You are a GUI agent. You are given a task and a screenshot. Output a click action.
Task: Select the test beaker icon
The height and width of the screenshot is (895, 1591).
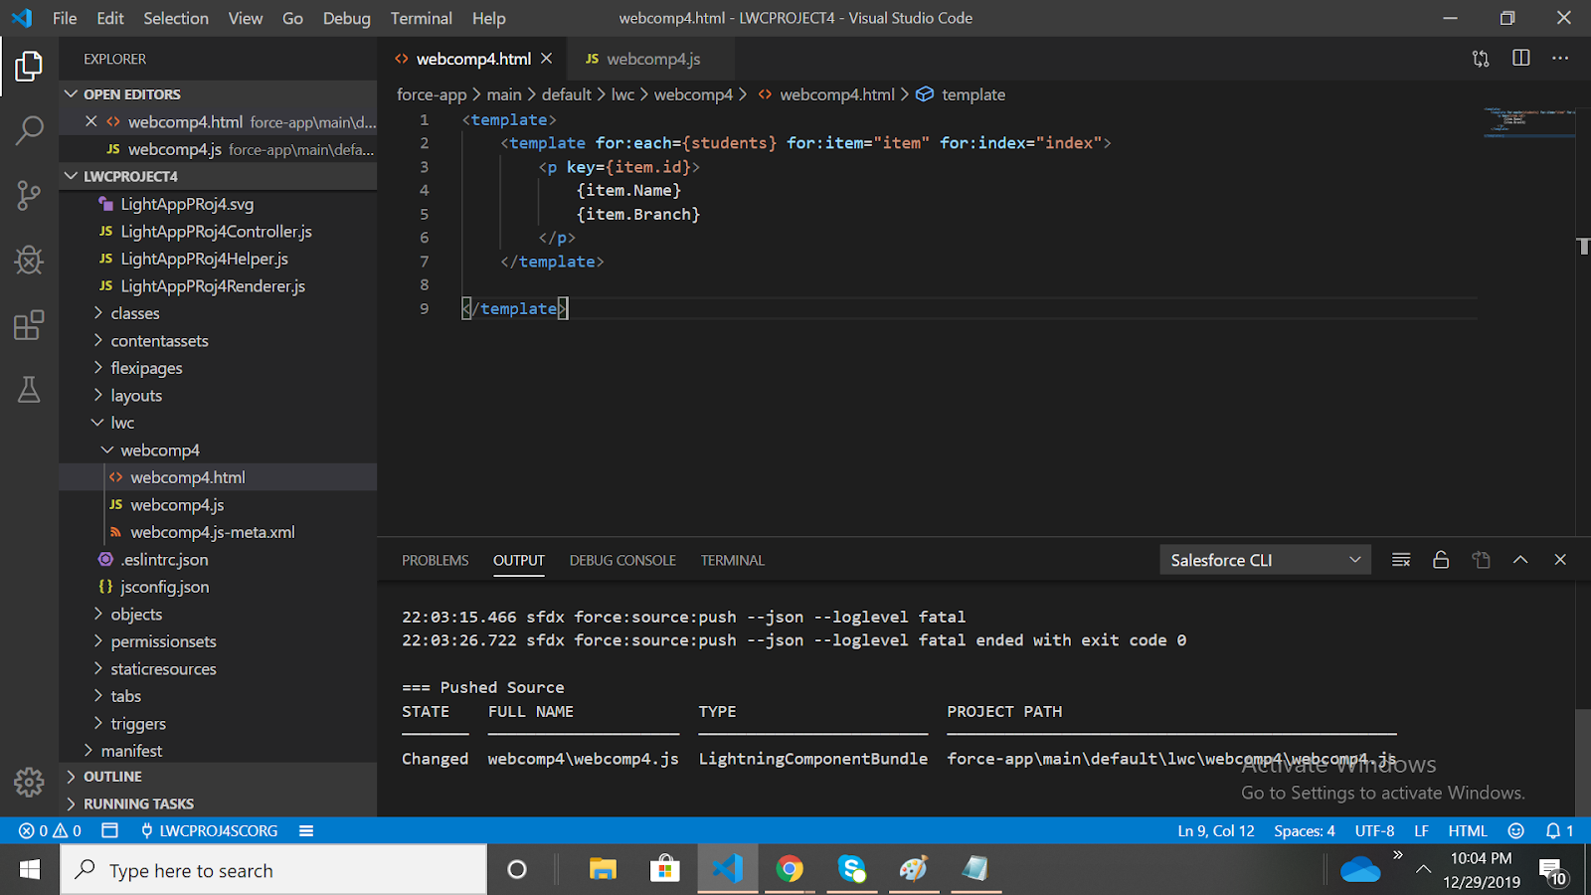[x=29, y=390]
